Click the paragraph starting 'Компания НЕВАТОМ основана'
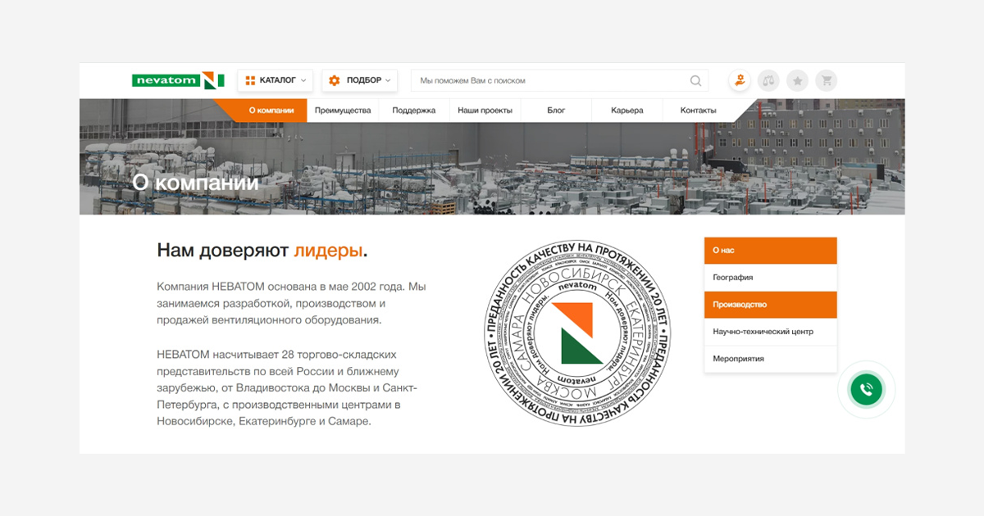 click(291, 303)
